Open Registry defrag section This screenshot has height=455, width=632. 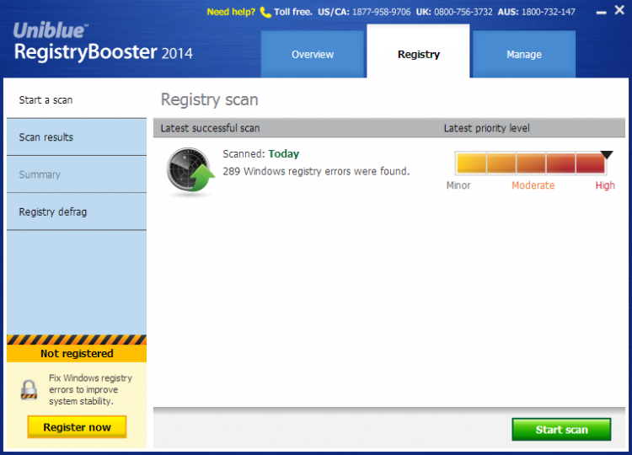point(77,211)
